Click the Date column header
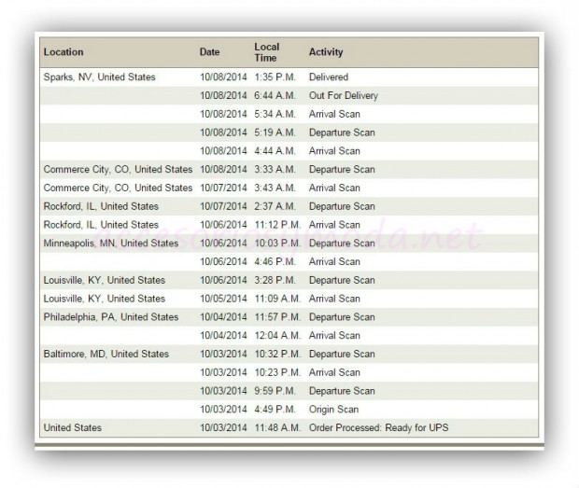The height and width of the screenshot is (488, 579). tap(209, 52)
